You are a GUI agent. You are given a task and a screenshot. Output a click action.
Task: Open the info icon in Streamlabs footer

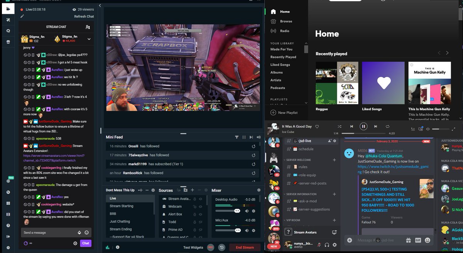[x=118, y=247]
